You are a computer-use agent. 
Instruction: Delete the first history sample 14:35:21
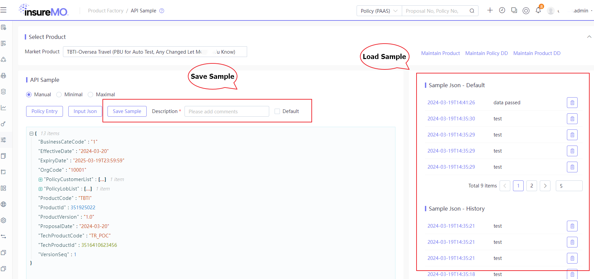[x=572, y=226]
